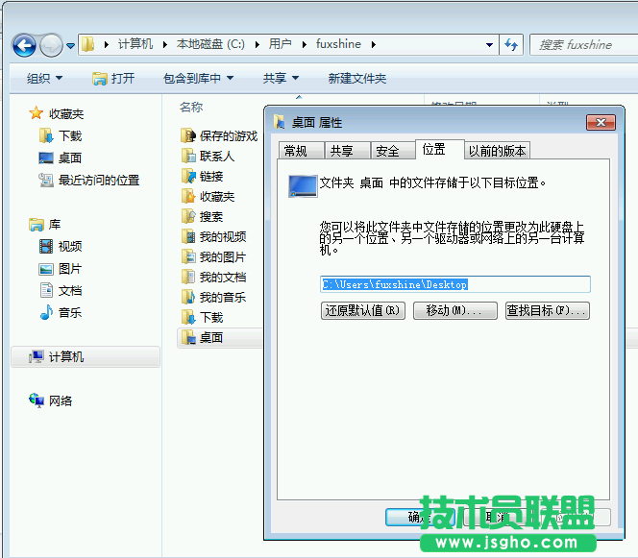Click the 还原默认值(R) button

pyautogui.click(x=363, y=311)
